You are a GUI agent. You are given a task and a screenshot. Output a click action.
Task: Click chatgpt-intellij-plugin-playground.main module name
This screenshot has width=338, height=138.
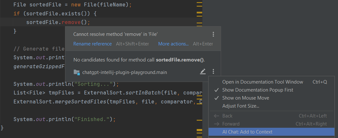coord(125,72)
